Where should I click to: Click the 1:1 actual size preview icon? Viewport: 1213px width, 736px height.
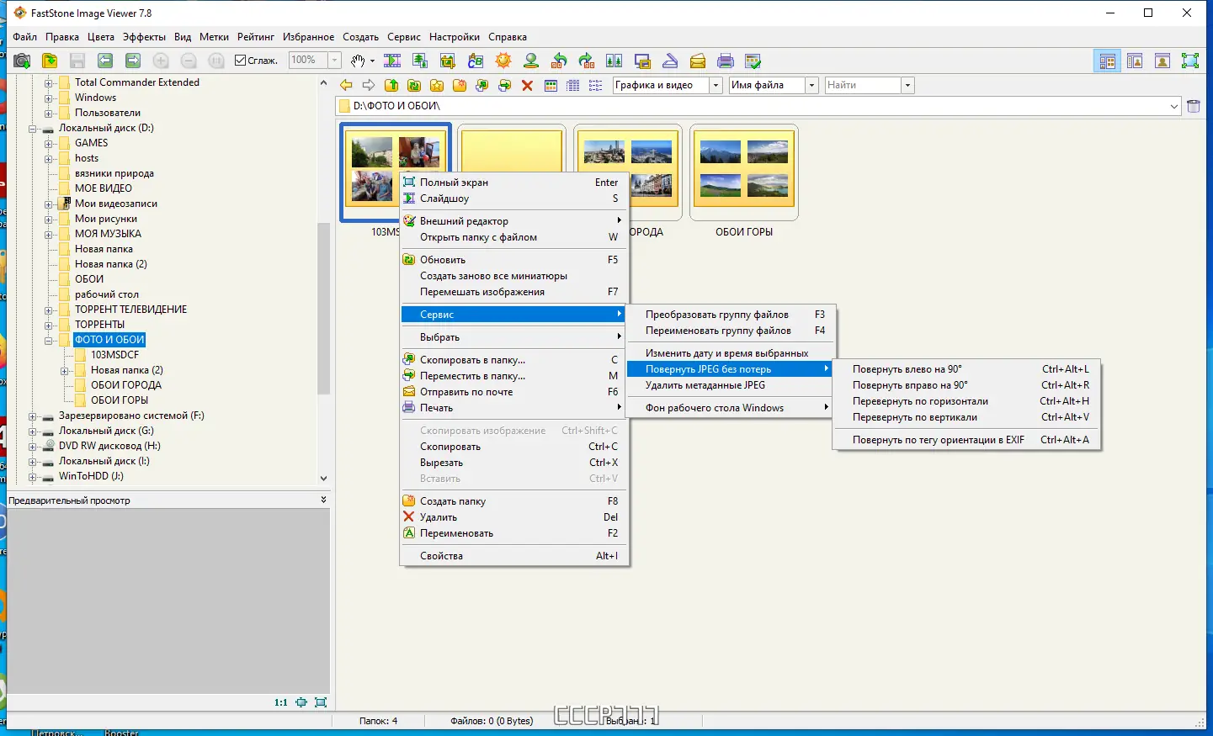click(280, 702)
